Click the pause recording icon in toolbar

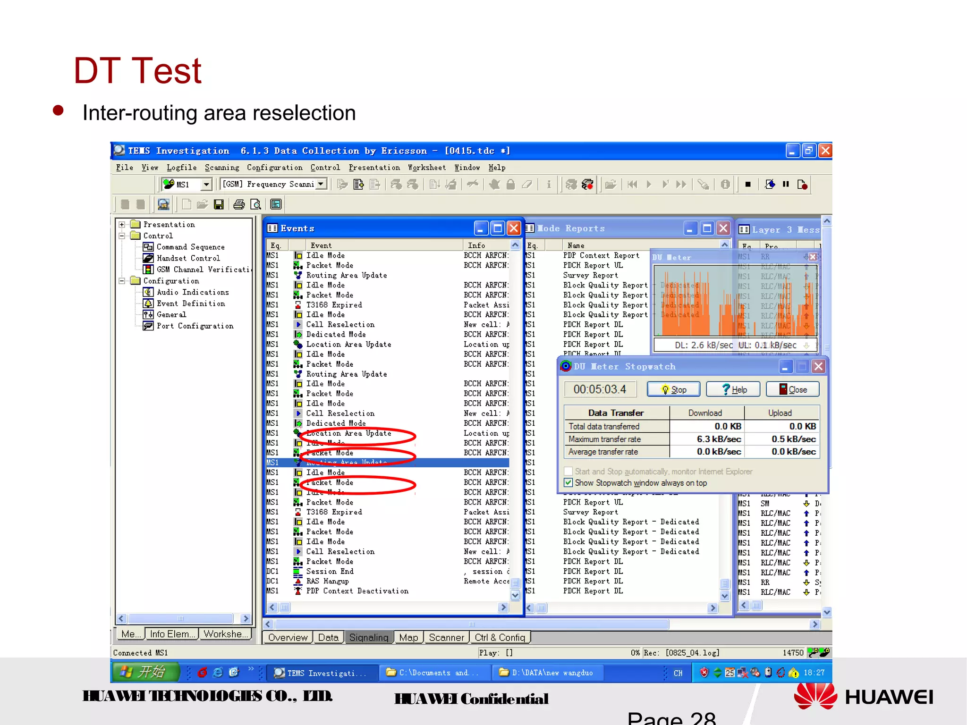[786, 185]
